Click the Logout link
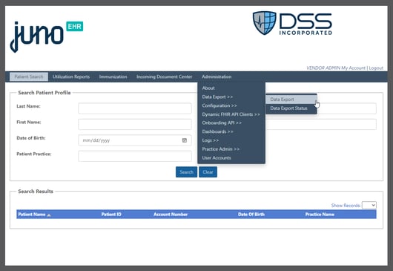This screenshot has width=393, height=271. 376,68
